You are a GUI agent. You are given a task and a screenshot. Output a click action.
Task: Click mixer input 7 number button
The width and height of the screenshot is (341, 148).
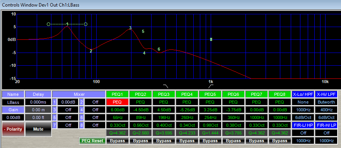(55, 126)
